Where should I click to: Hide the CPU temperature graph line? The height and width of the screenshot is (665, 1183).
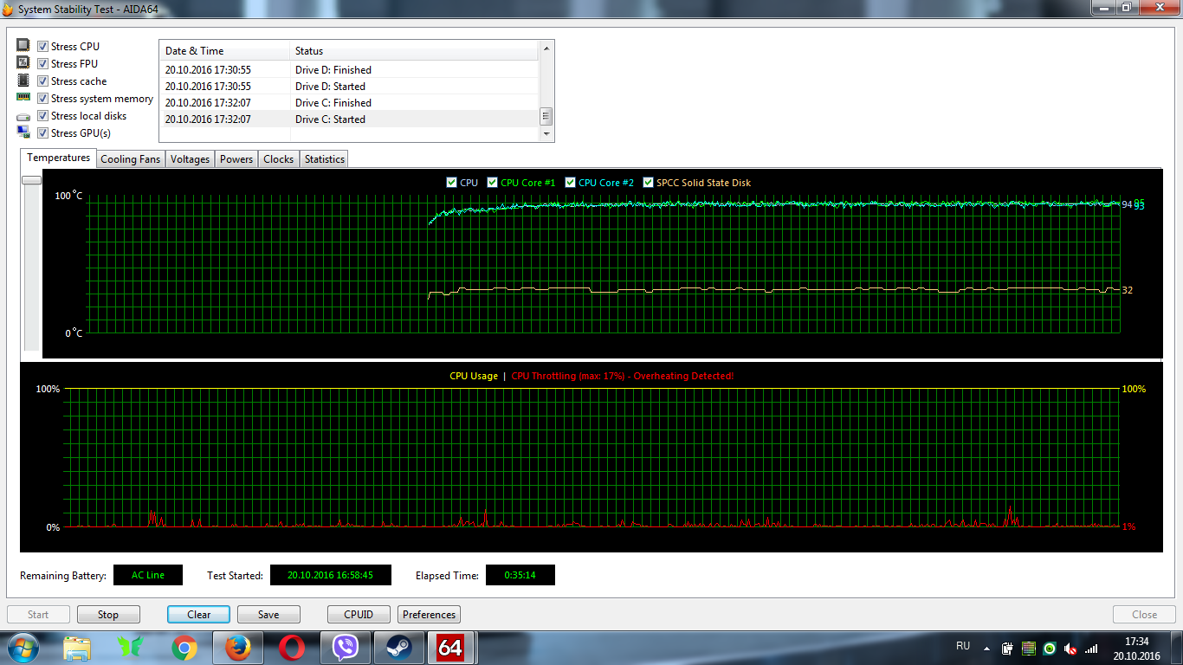pyautogui.click(x=451, y=183)
